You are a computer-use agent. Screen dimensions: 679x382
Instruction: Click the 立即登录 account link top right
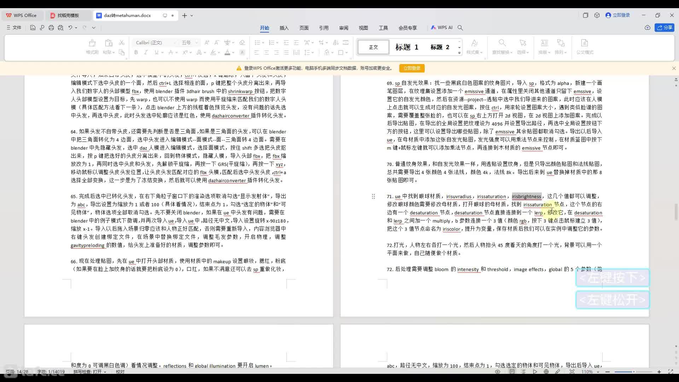coord(618,15)
